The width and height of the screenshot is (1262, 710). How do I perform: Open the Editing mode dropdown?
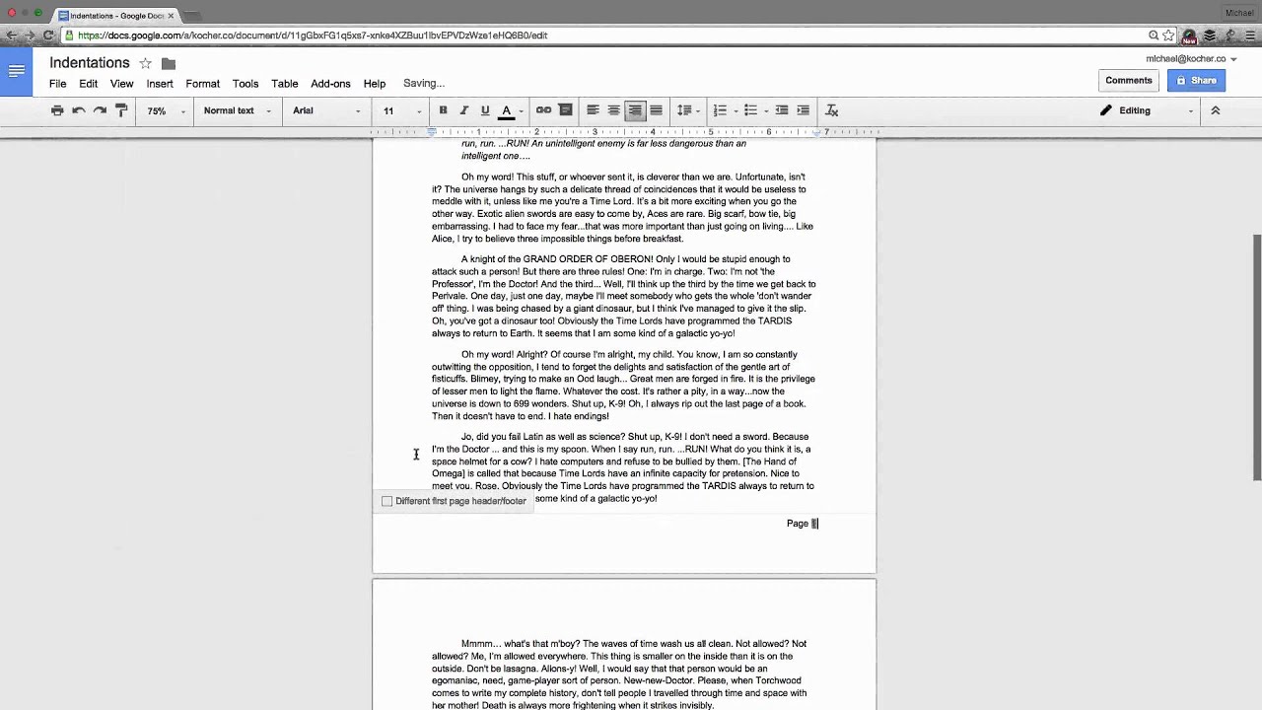[1147, 110]
